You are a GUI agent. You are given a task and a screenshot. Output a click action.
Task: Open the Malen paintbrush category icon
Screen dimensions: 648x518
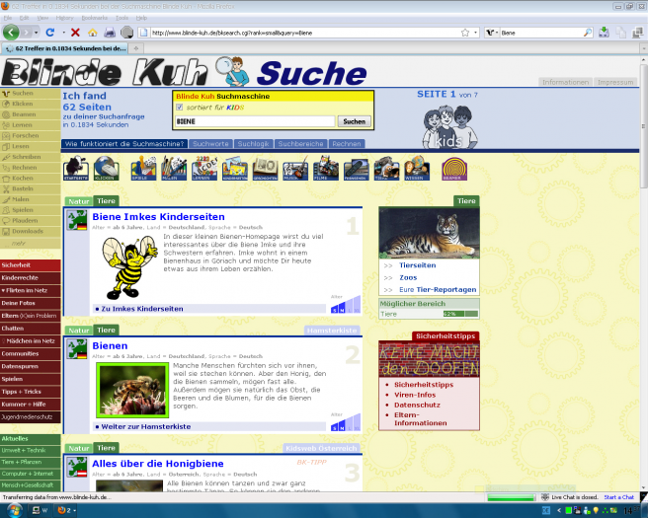coord(174,168)
